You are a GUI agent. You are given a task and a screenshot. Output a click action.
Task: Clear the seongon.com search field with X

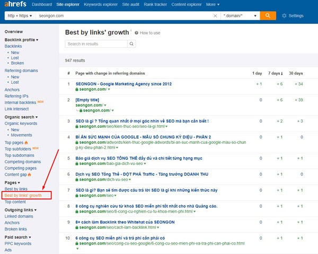pos(215,16)
